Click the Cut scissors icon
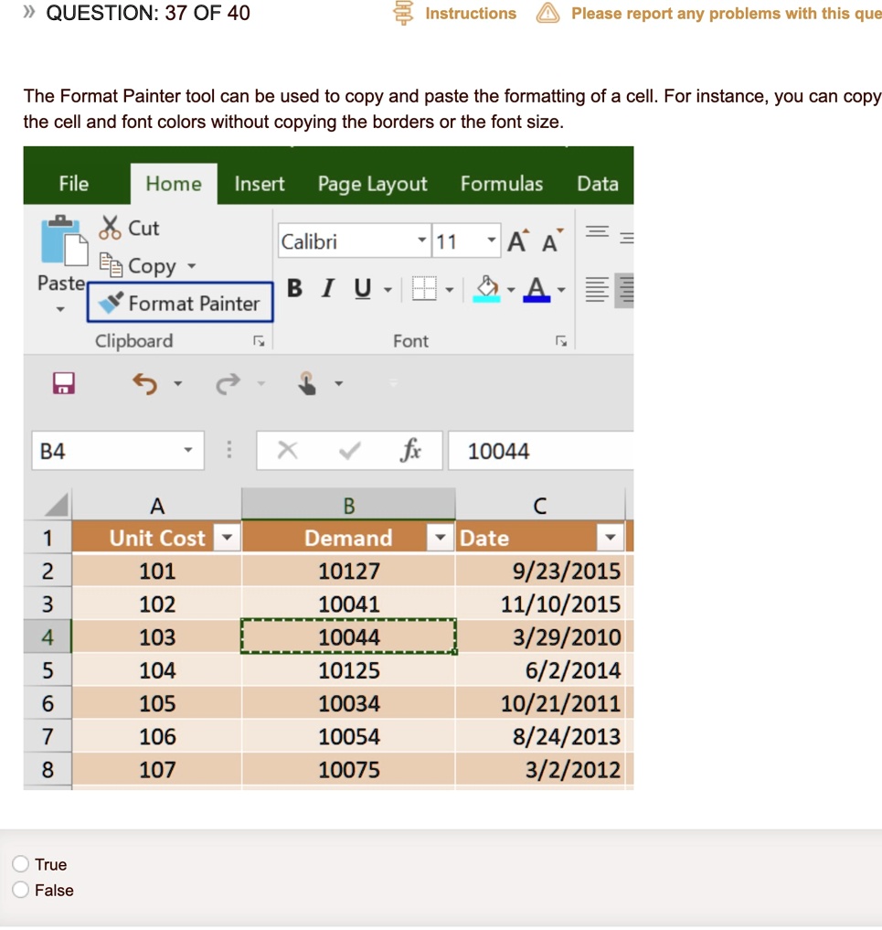This screenshot has height=930, width=882. pyautogui.click(x=111, y=228)
